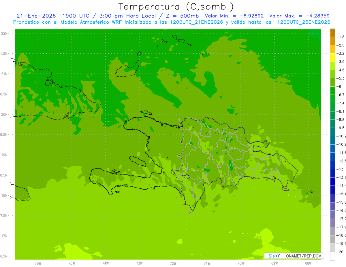The width and height of the screenshot is (346, 267).
Task: Click the "-2.5" color bar value
Action: 341,45
